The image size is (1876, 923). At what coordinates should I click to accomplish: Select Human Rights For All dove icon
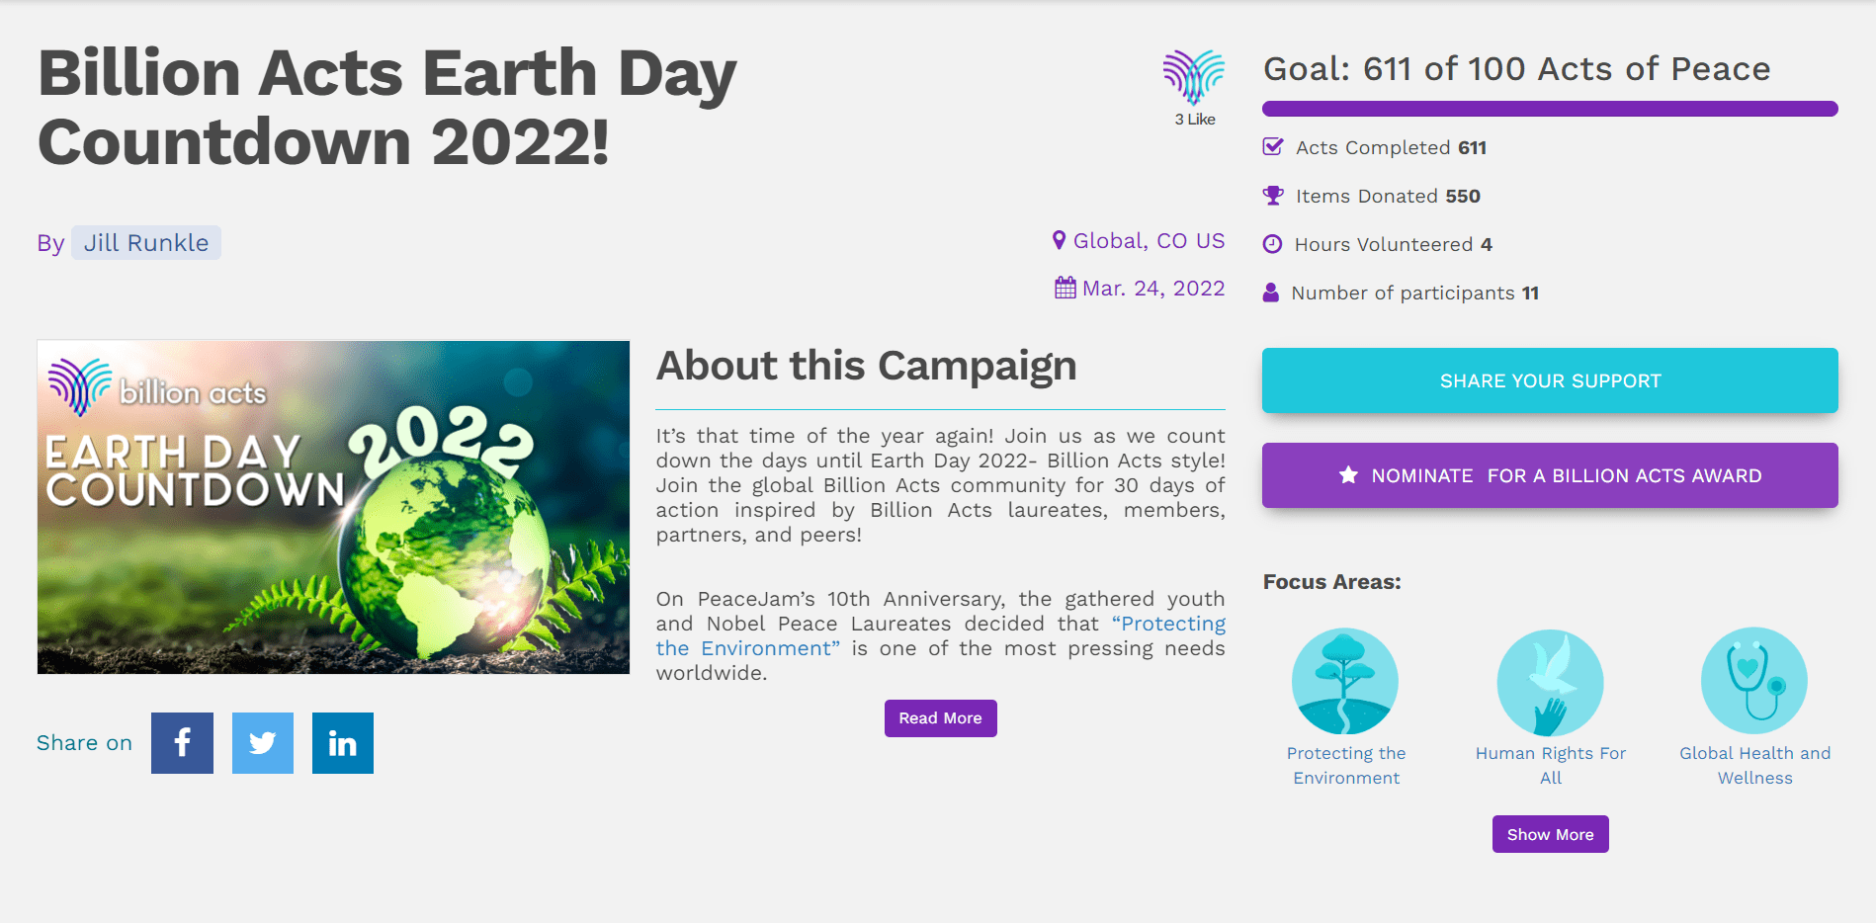click(x=1550, y=682)
